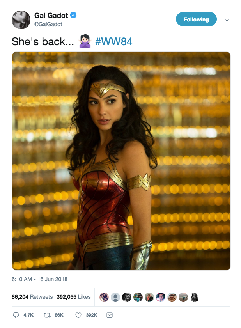
Task: View the 392,055 Likes list
Action: (73, 297)
